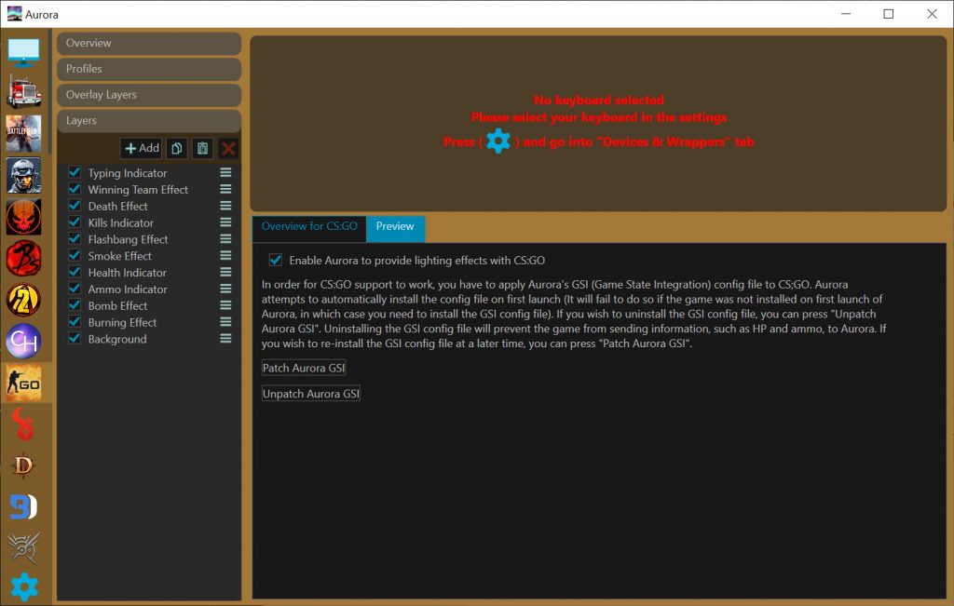The image size is (954, 606).
Task: Select the red truck game profile
Action: (x=23, y=91)
